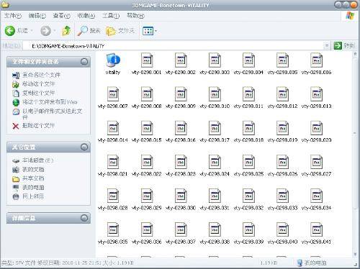This screenshot has width=360, height=269.
Task: Open My Computer link in Other Places
Action: 33,188
